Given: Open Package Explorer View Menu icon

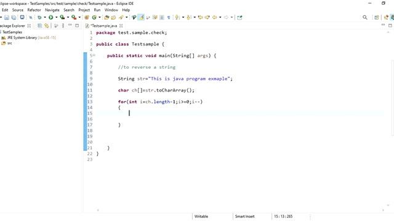Looking at the screenshot, I should (x=63, y=26).
